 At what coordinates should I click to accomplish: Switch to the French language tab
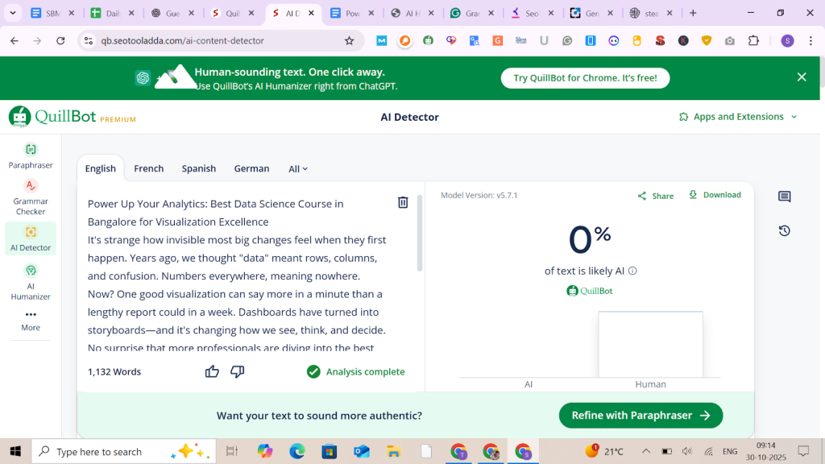click(x=148, y=169)
